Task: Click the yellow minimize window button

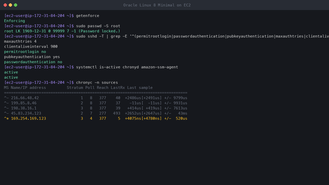Action: pos(10,5)
